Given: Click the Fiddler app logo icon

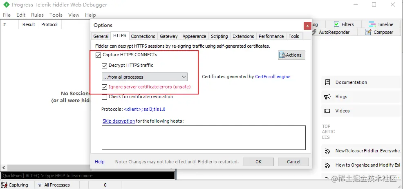Looking at the screenshot, I should [x=6, y=4].
